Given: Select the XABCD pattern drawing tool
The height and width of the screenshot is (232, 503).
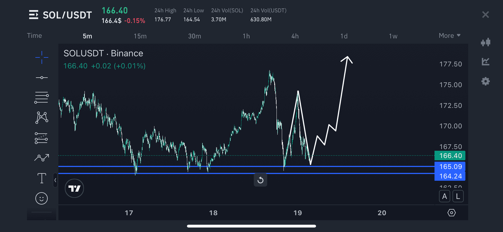Looking at the screenshot, I should pyautogui.click(x=42, y=118).
